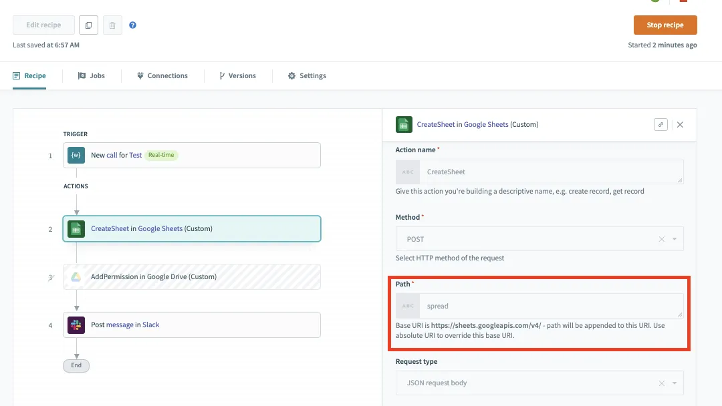The width and height of the screenshot is (722, 406).
Task: Open the Connections tab
Action: [x=162, y=76]
